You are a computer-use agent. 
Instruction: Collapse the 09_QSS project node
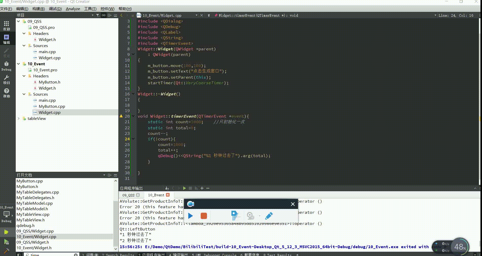click(x=18, y=22)
